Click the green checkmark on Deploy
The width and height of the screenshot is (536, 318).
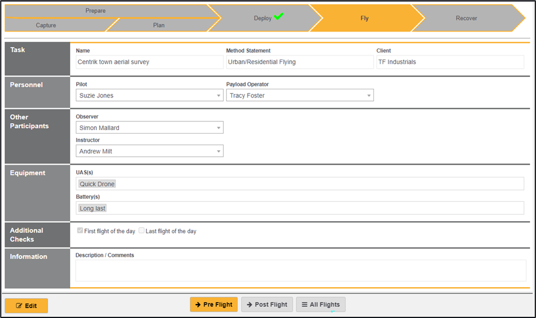click(278, 17)
